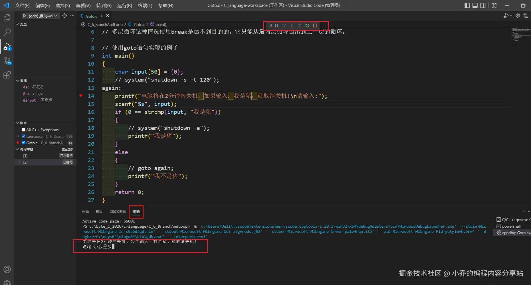531x285 pixels.
Task: Stop debugging with the red square
Action: tap(315, 25)
